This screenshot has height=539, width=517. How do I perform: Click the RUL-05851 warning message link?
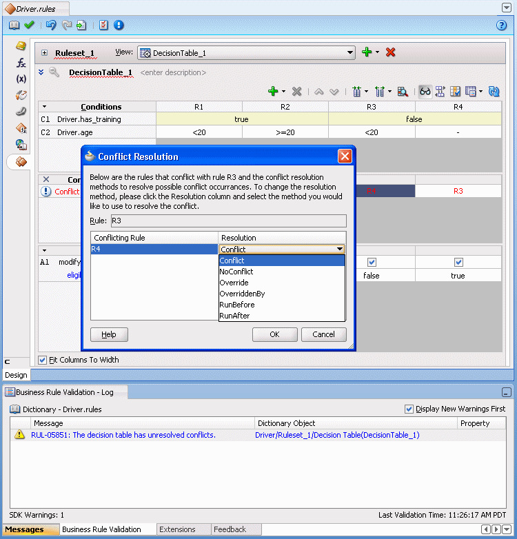pyautogui.click(x=123, y=435)
